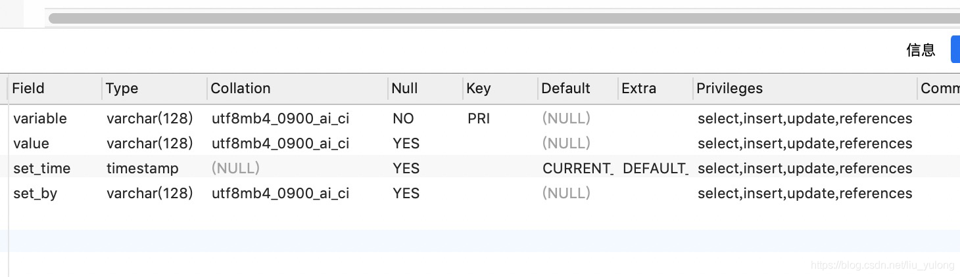Select the set_time field cell
The height and width of the screenshot is (277, 960).
coord(41,169)
